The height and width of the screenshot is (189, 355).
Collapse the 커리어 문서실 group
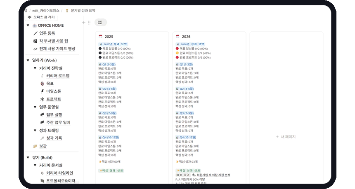pos(35,165)
